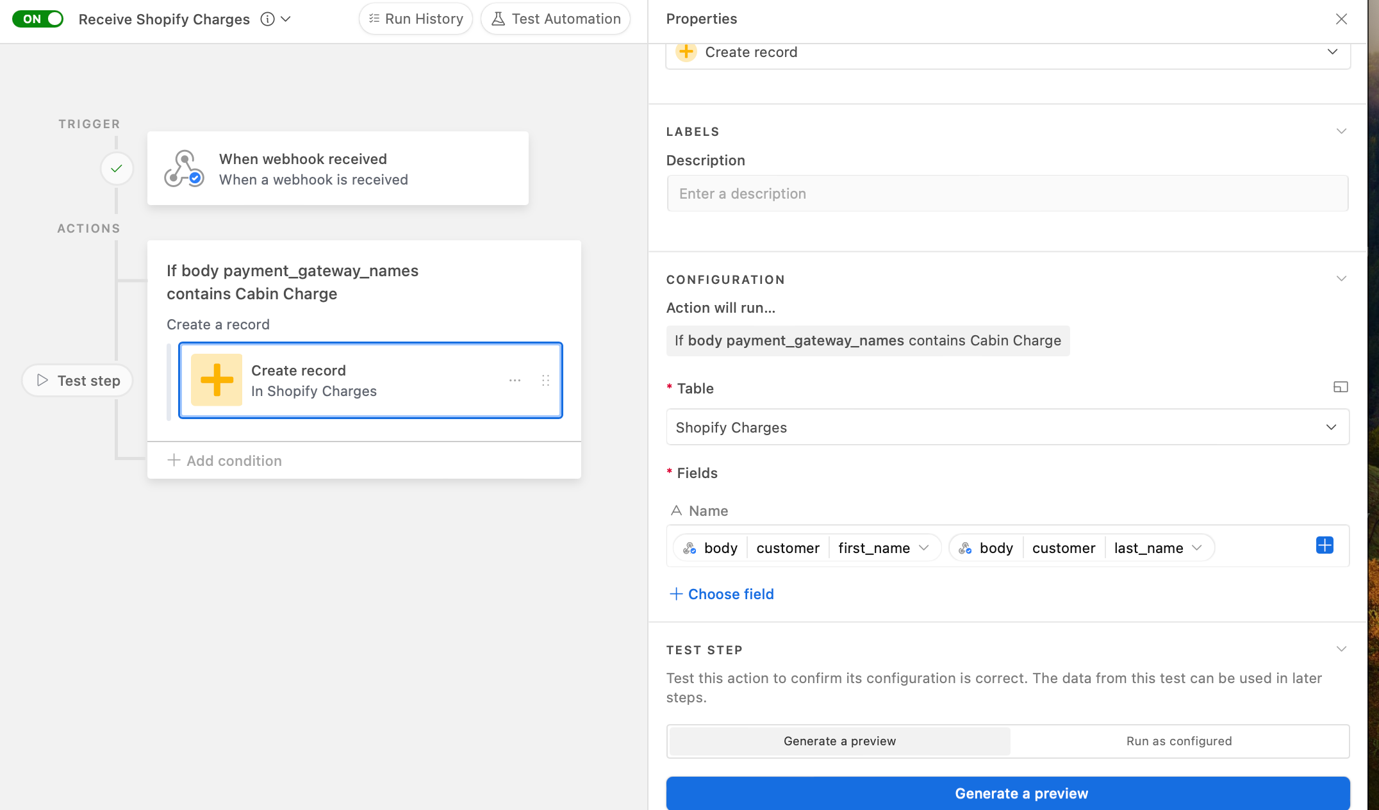The height and width of the screenshot is (810, 1379).
Task: Click the last_name token dropdown arrow
Action: (x=1196, y=548)
